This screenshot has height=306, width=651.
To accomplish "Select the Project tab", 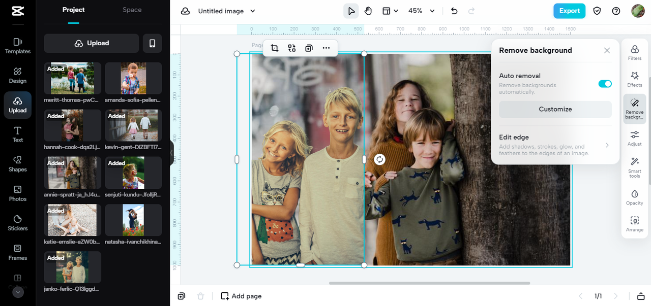I will (73, 10).
